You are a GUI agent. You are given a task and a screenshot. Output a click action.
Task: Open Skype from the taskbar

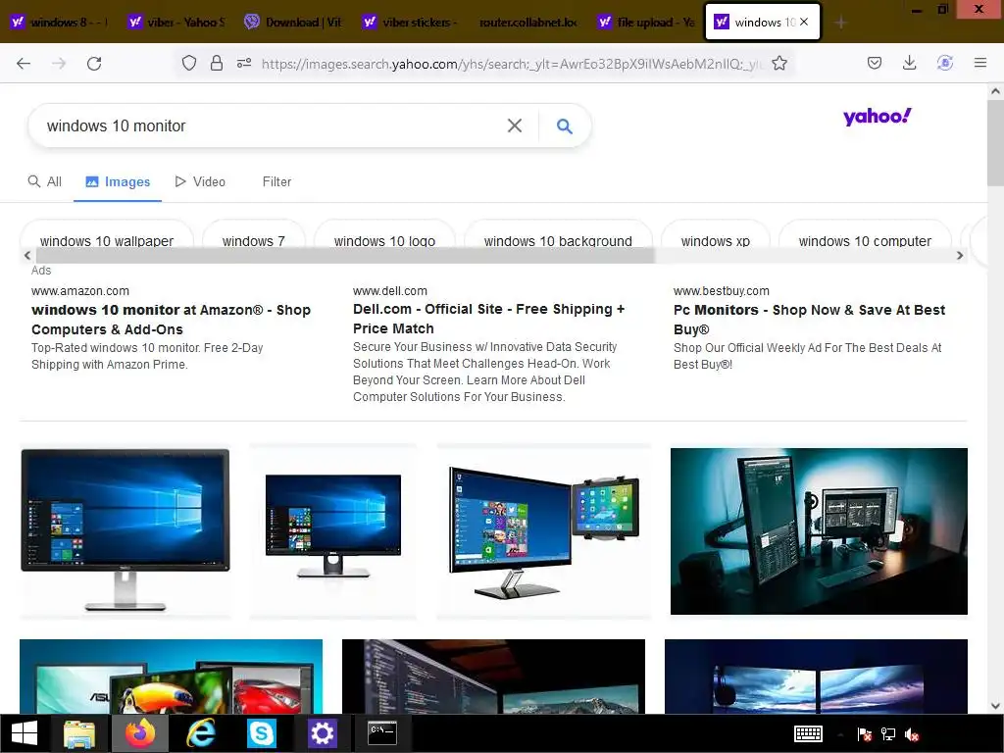(x=261, y=733)
